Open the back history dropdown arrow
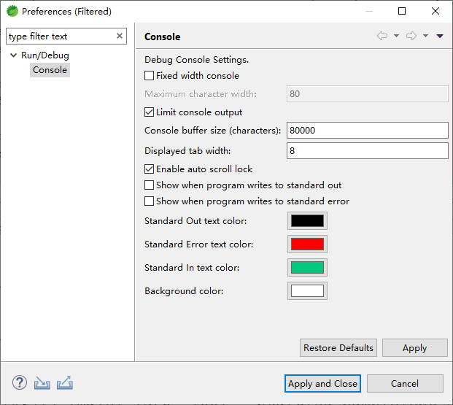Image resolution: width=453 pixels, height=405 pixels. pyautogui.click(x=396, y=36)
